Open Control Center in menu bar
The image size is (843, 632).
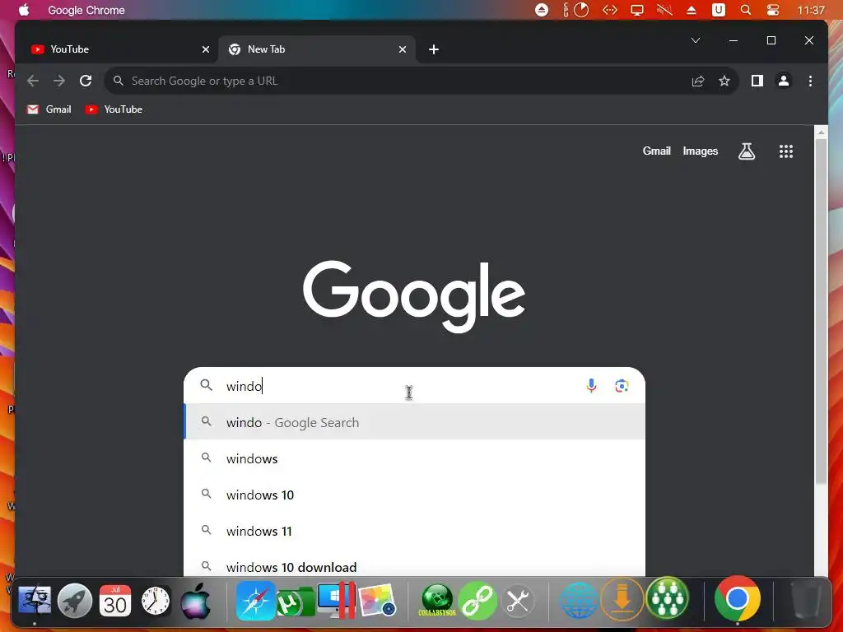(x=772, y=10)
